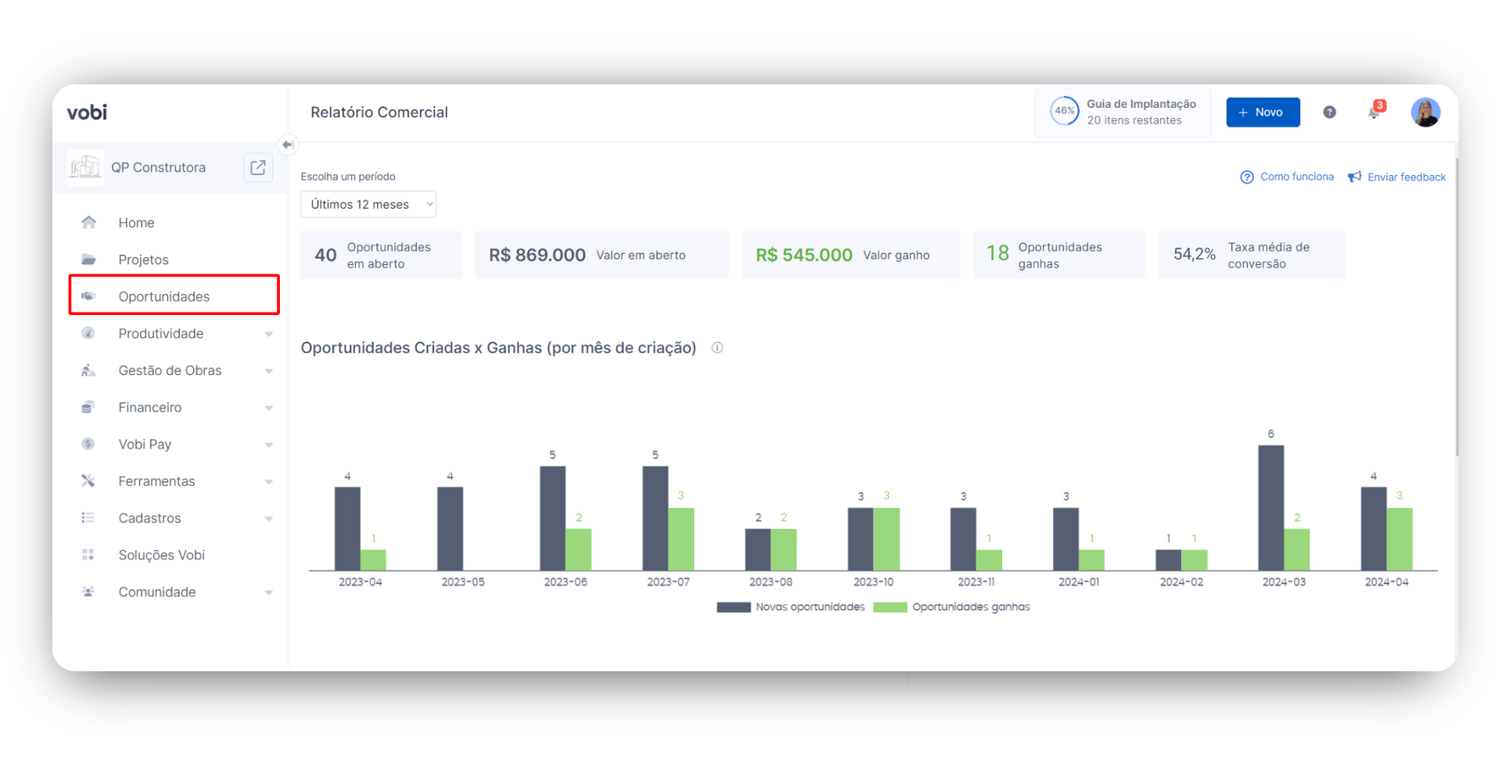Select QP Construtora company name

pyautogui.click(x=159, y=167)
